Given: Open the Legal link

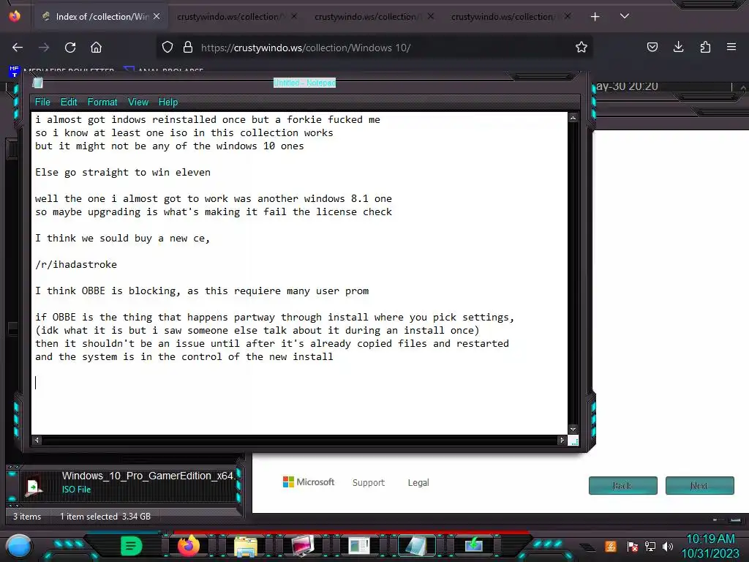Looking at the screenshot, I should 418,483.
